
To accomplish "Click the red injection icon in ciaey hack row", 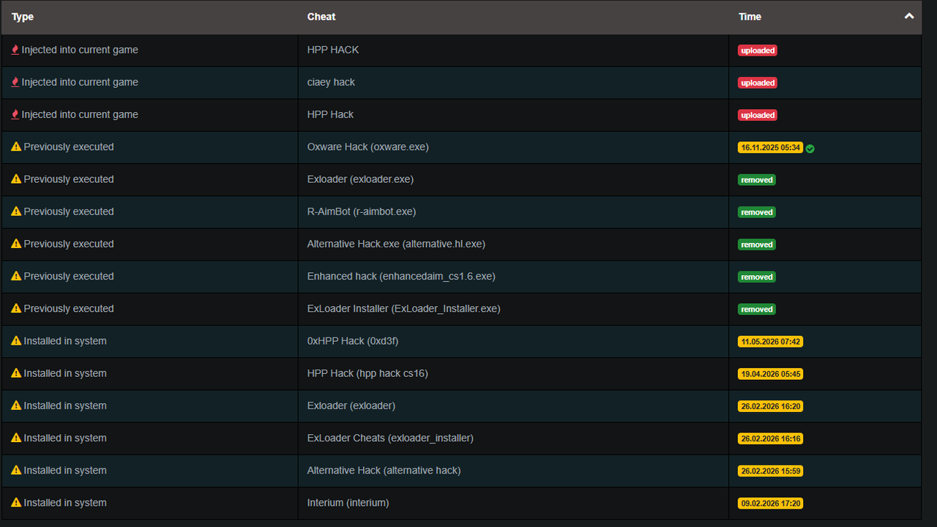I will pos(15,82).
